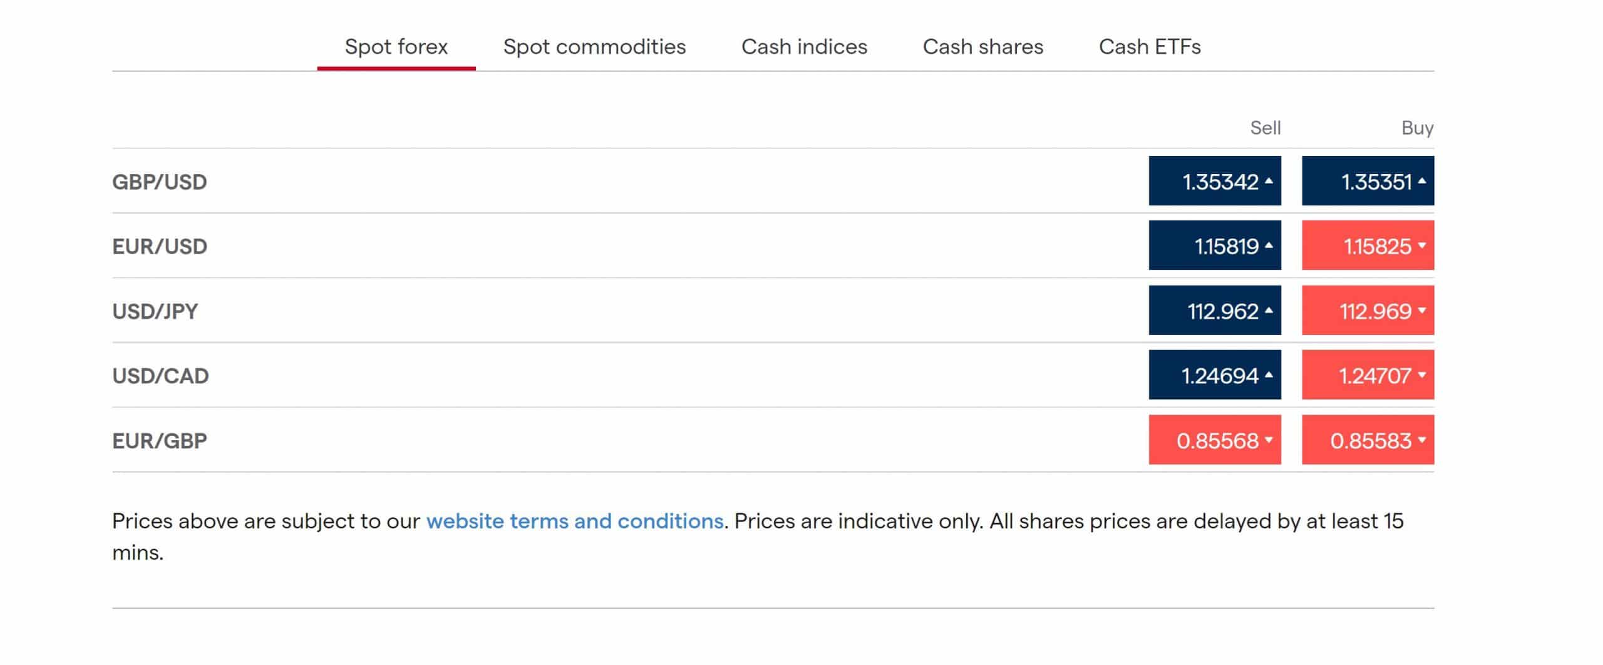Click USD/CAD sell price 1.24694
The image size is (1603, 665).
[x=1215, y=375]
